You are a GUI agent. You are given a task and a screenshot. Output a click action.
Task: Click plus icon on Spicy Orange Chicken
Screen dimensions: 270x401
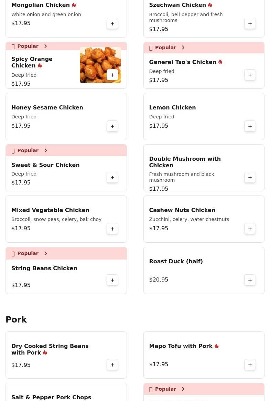coord(112,75)
